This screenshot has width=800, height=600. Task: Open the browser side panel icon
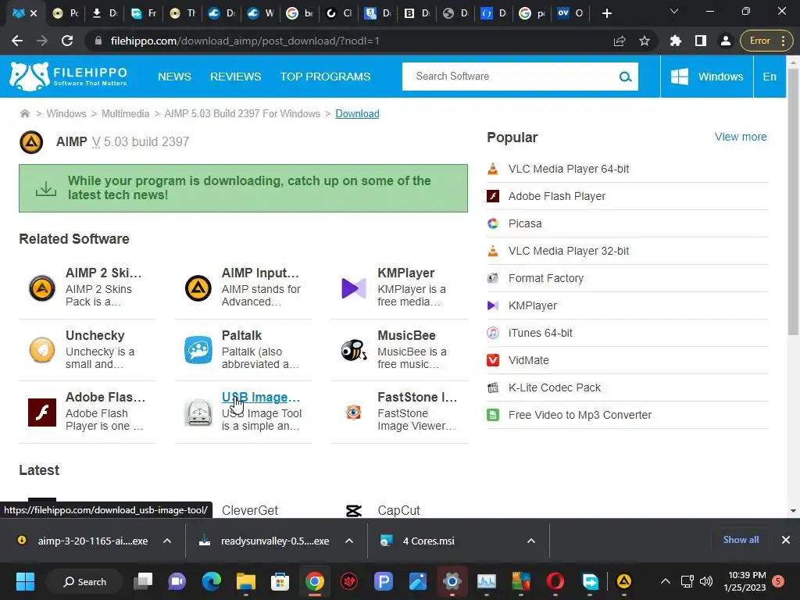tap(701, 41)
